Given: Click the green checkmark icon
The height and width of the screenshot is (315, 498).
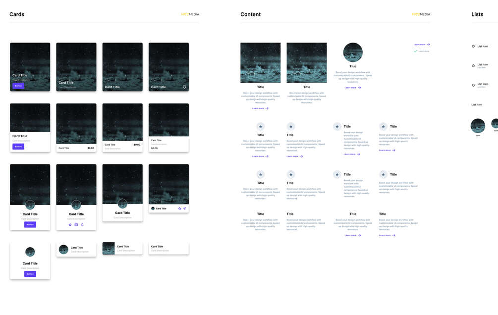Looking at the screenshot, I should coord(415,51).
